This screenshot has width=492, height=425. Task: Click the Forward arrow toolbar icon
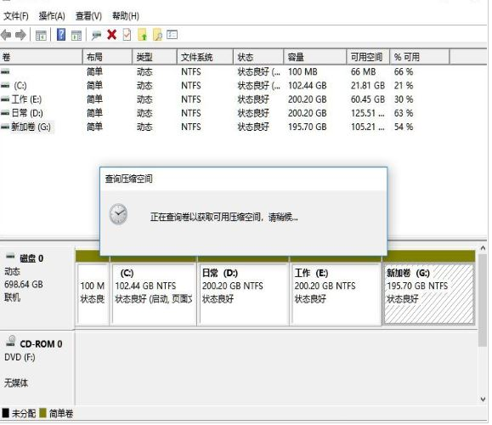(20, 35)
